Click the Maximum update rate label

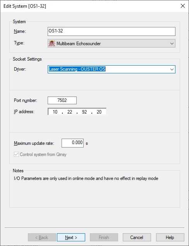coord(34,143)
